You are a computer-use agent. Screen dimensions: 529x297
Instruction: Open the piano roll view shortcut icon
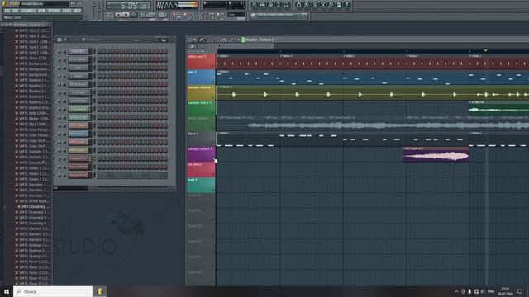click(x=270, y=4)
